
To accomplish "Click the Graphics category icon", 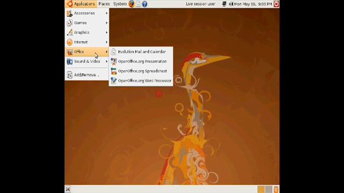I will (x=69, y=32).
